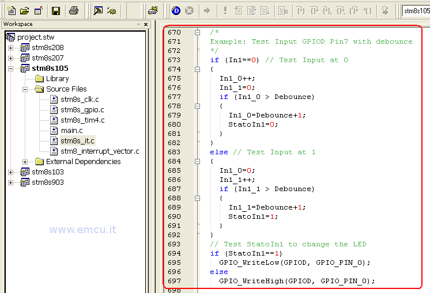Click the GPIO_WriteHigh call at line 697
The height and width of the screenshot is (293, 430).
[297, 281]
